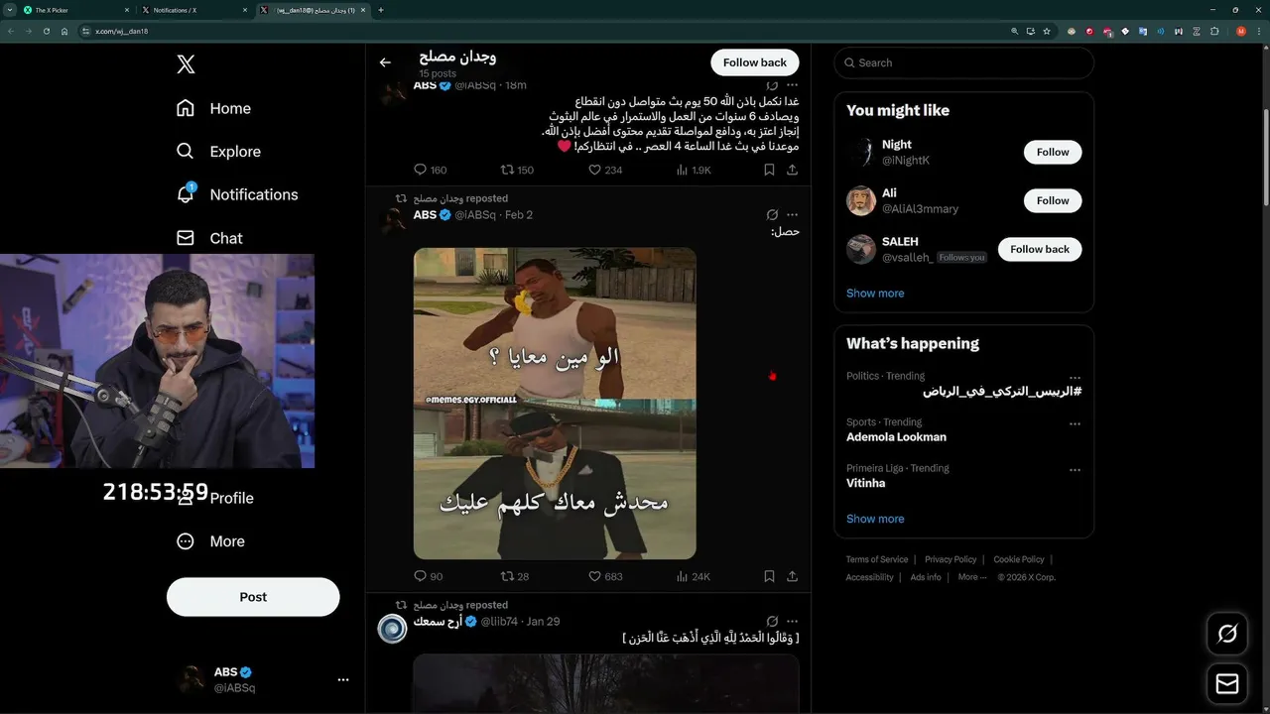Click Grok icon on 18m post

pyautogui.click(x=772, y=86)
